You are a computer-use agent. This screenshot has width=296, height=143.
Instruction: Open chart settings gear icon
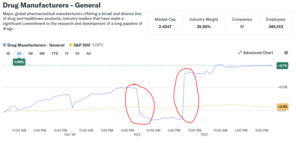[x=286, y=53]
